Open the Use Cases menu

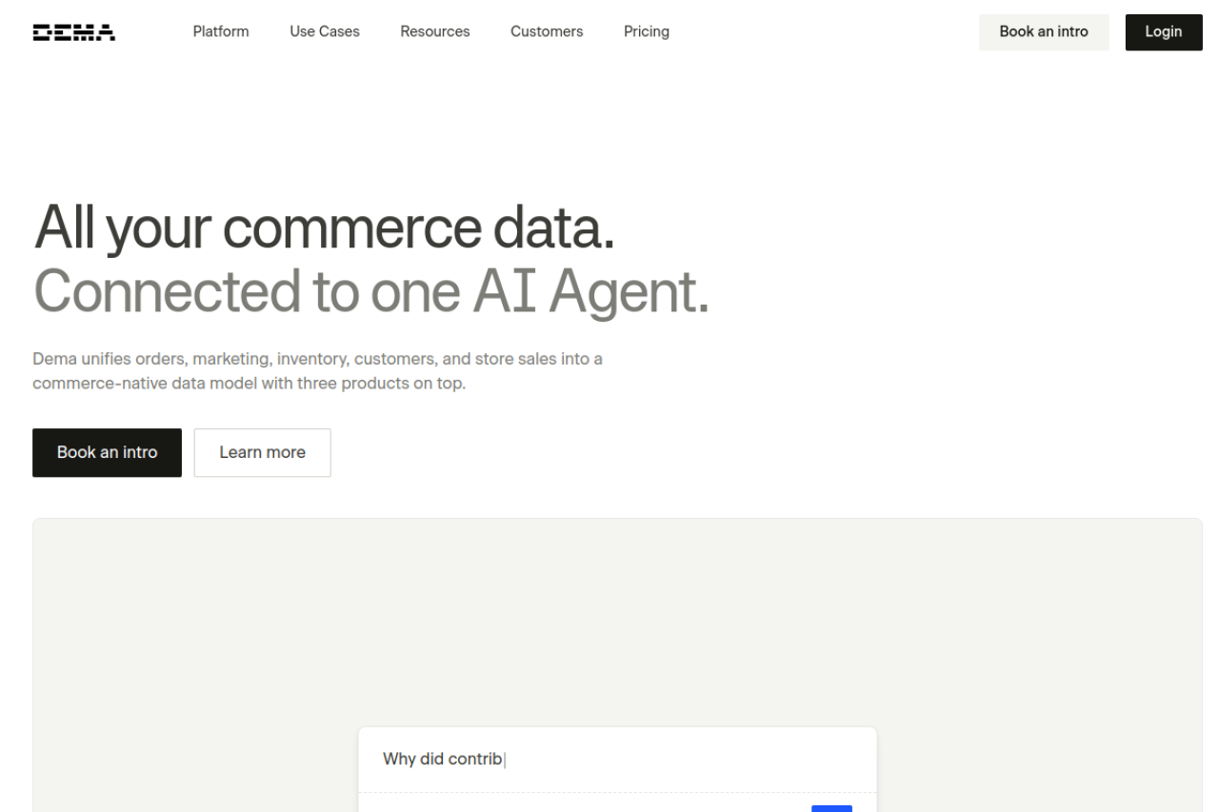[325, 31]
